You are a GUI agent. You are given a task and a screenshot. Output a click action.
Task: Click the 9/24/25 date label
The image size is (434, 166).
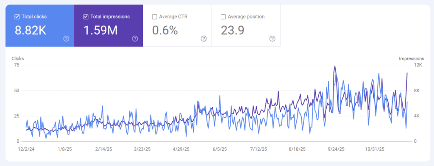click(x=336, y=149)
